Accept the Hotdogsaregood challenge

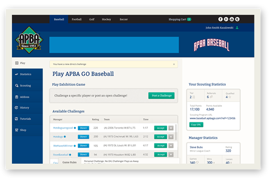pyautogui.click(x=161, y=128)
